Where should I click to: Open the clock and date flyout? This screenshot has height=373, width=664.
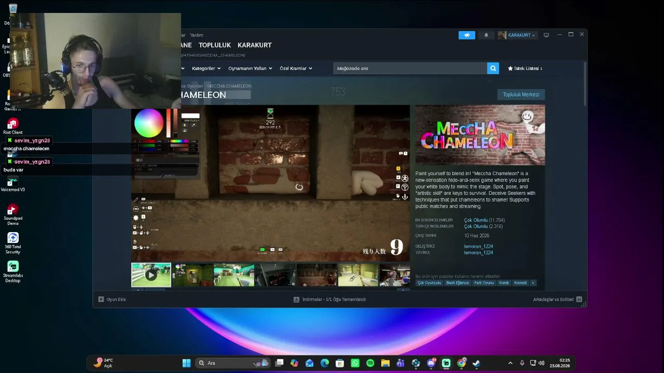coord(560,363)
